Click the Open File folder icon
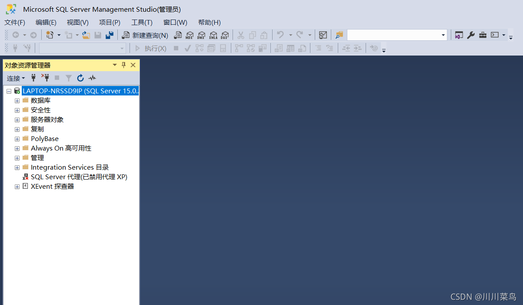The height and width of the screenshot is (305, 523). 86,35
